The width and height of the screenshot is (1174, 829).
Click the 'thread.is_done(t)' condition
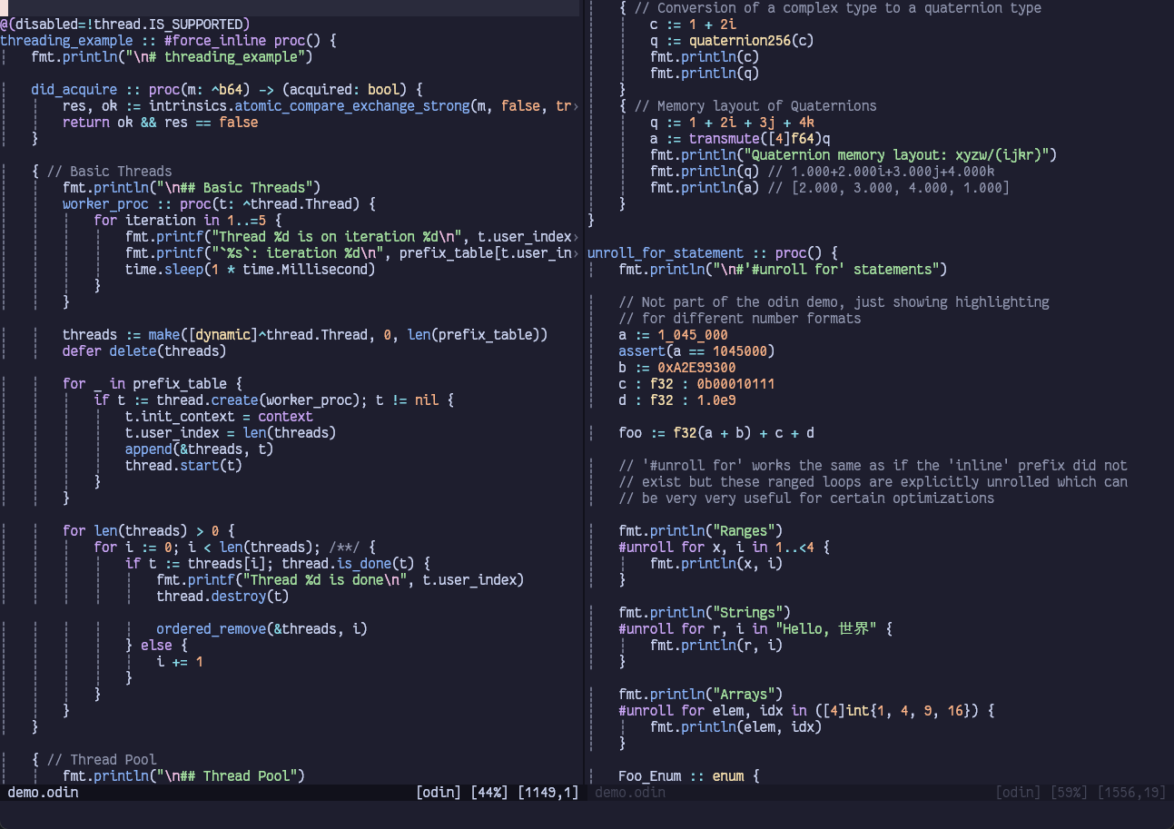click(348, 564)
